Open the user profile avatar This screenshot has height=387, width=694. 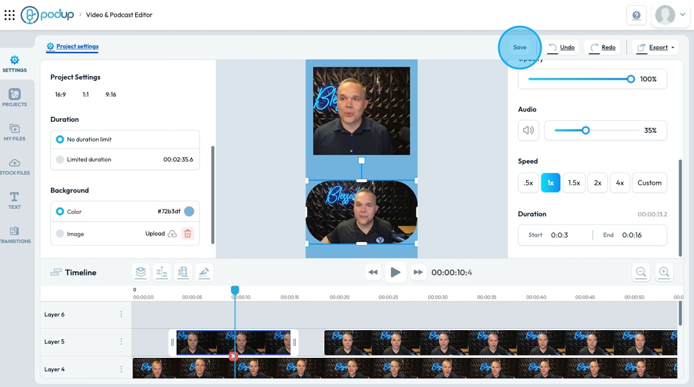(x=665, y=15)
